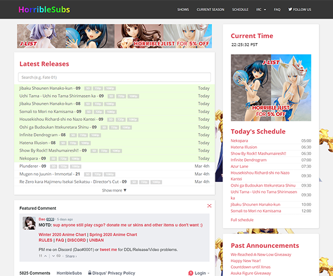The width and height of the screenshot is (333, 276).
Task: Open Plunderer - 09 release row
Action: pos(114,166)
